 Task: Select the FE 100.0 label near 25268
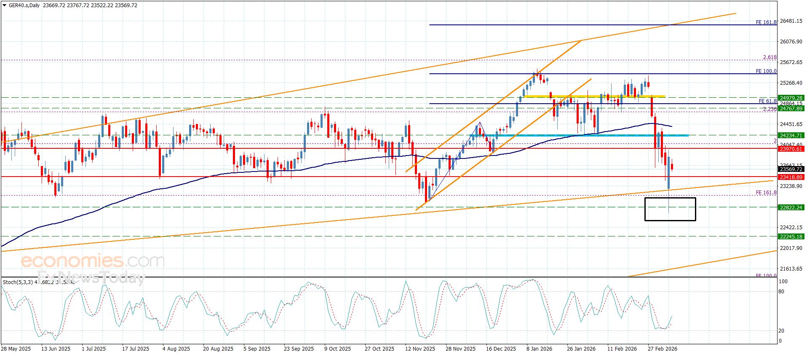click(766, 71)
